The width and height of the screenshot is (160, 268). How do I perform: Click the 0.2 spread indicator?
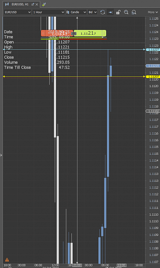74,34
